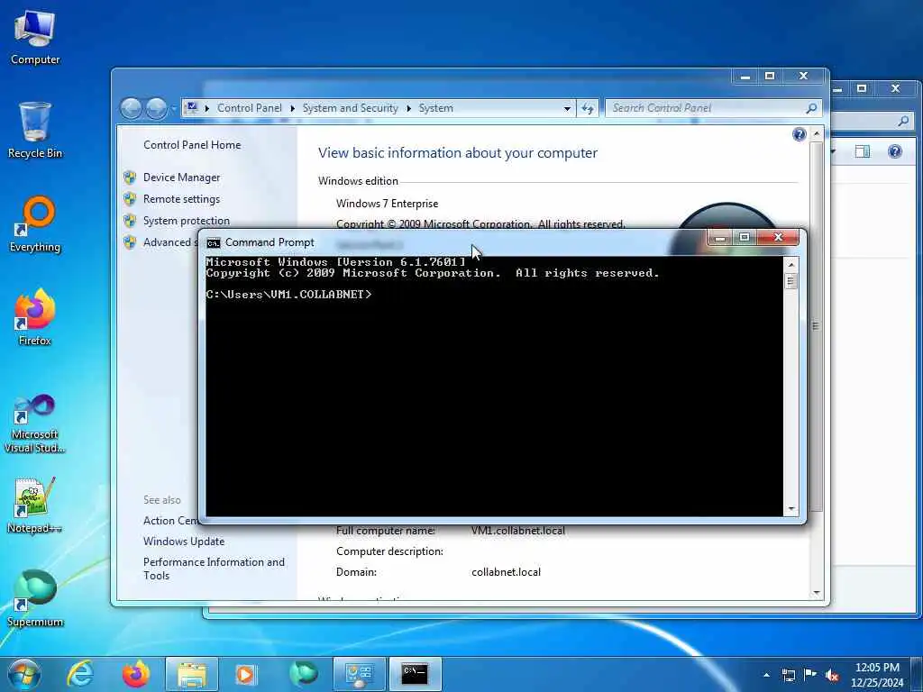Click Control Panel in the breadcrumb path

pyautogui.click(x=250, y=108)
